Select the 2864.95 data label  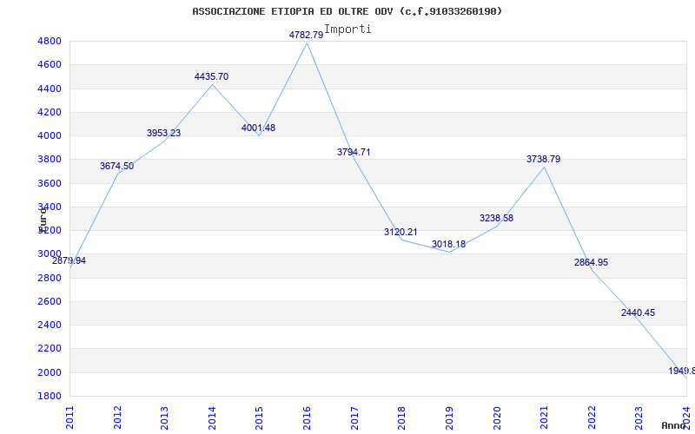click(x=592, y=262)
